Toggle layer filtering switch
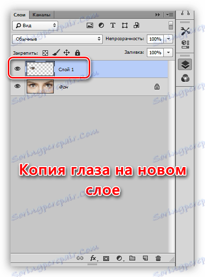 171,26
